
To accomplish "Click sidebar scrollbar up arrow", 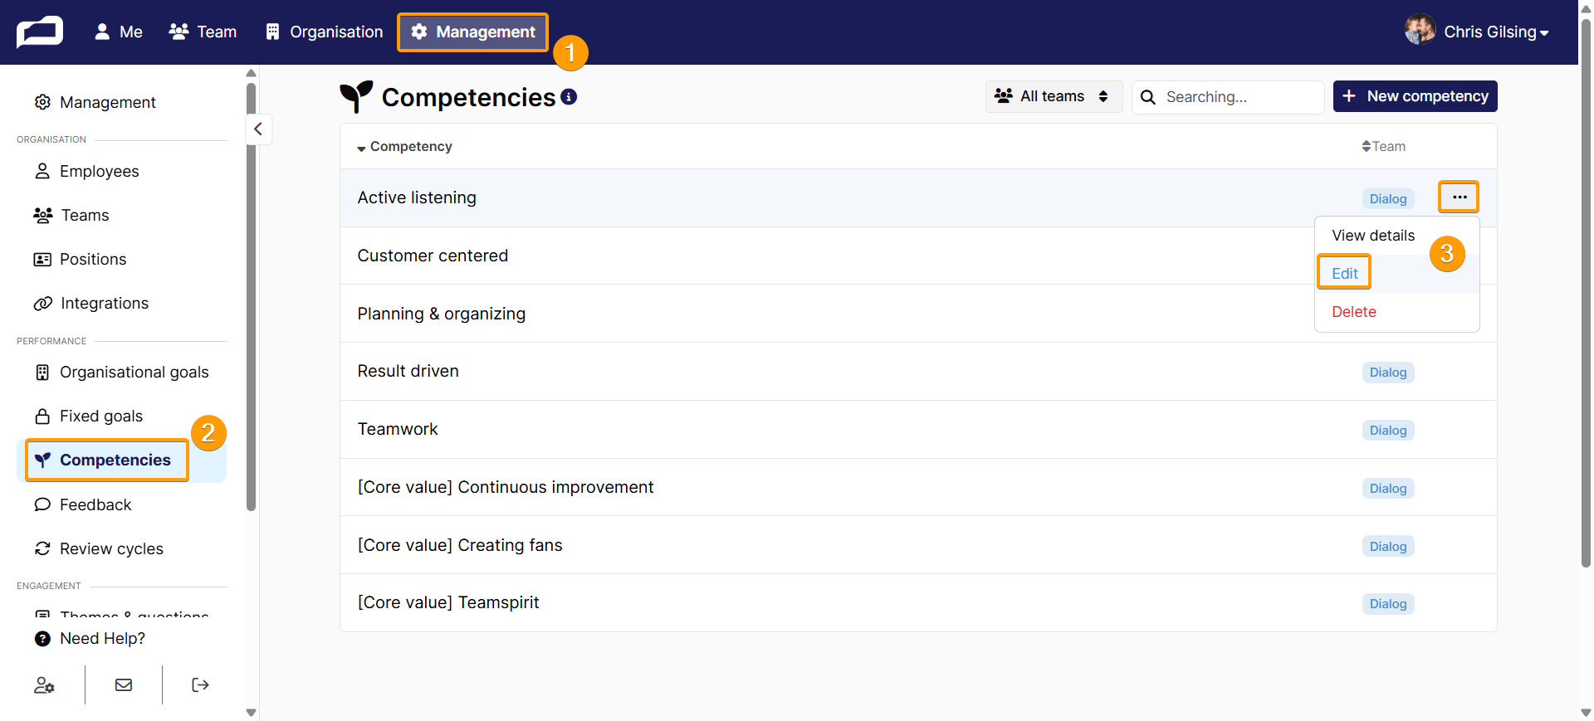I will [251, 73].
